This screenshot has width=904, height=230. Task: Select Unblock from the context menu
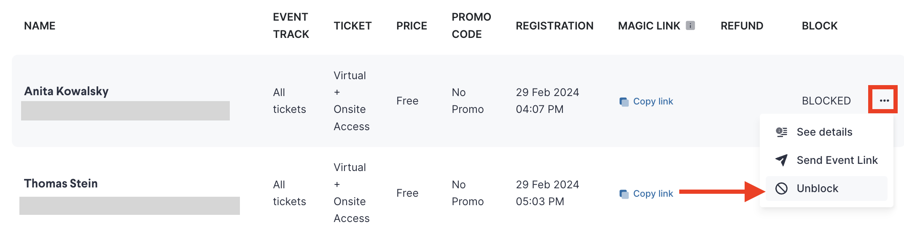point(817,188)
